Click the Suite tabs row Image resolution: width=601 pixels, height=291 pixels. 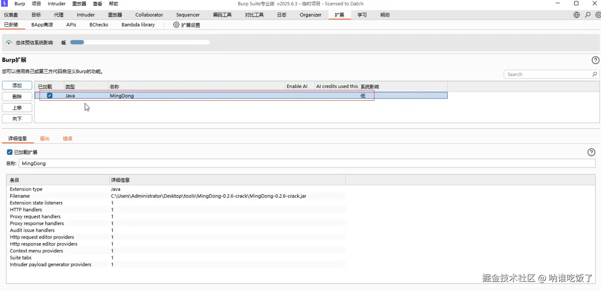click(x=176, y=257)
